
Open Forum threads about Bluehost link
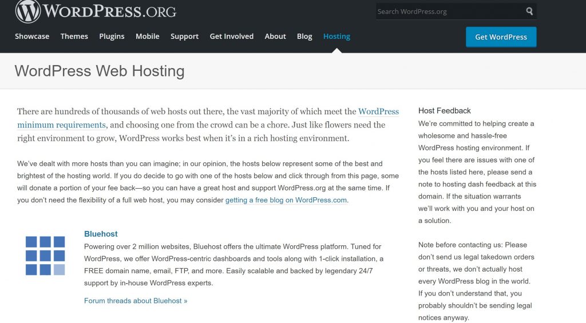click(136, 301)
